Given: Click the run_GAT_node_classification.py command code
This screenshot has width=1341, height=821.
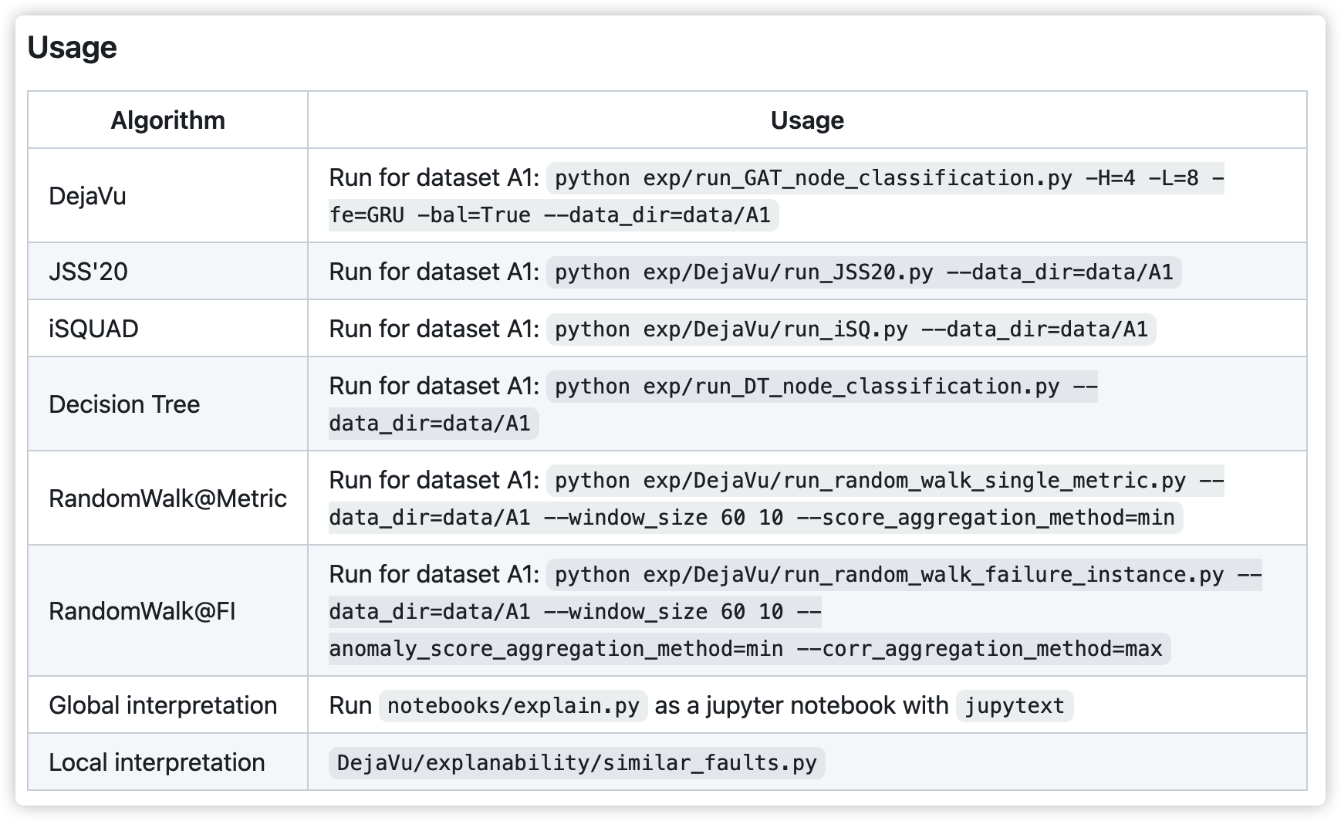Looking at the screenshot, I should (x=776, y=196).
